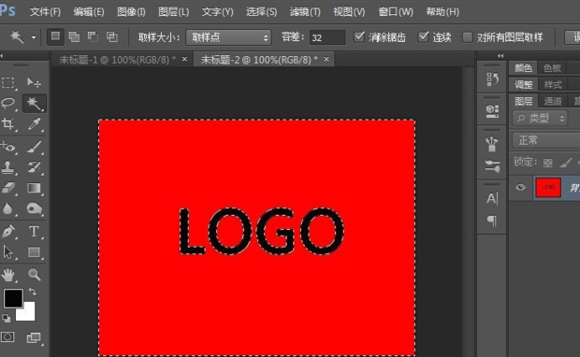Image resolution: width=580 pixels, height=357 pixels.
Task: Open the Brush Presets panel icon
Action: pos(492,166)
